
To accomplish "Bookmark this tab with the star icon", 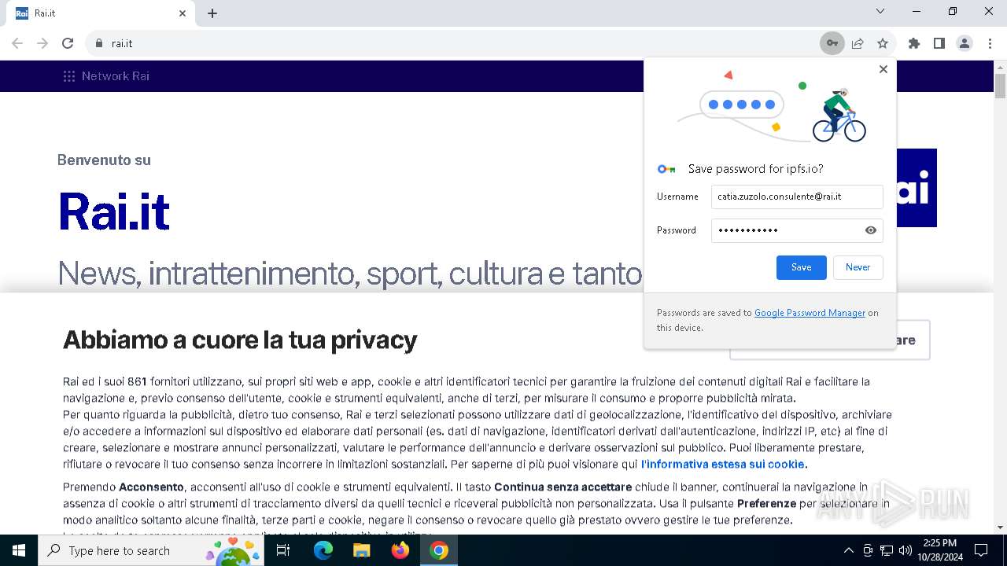I will 883,43.
